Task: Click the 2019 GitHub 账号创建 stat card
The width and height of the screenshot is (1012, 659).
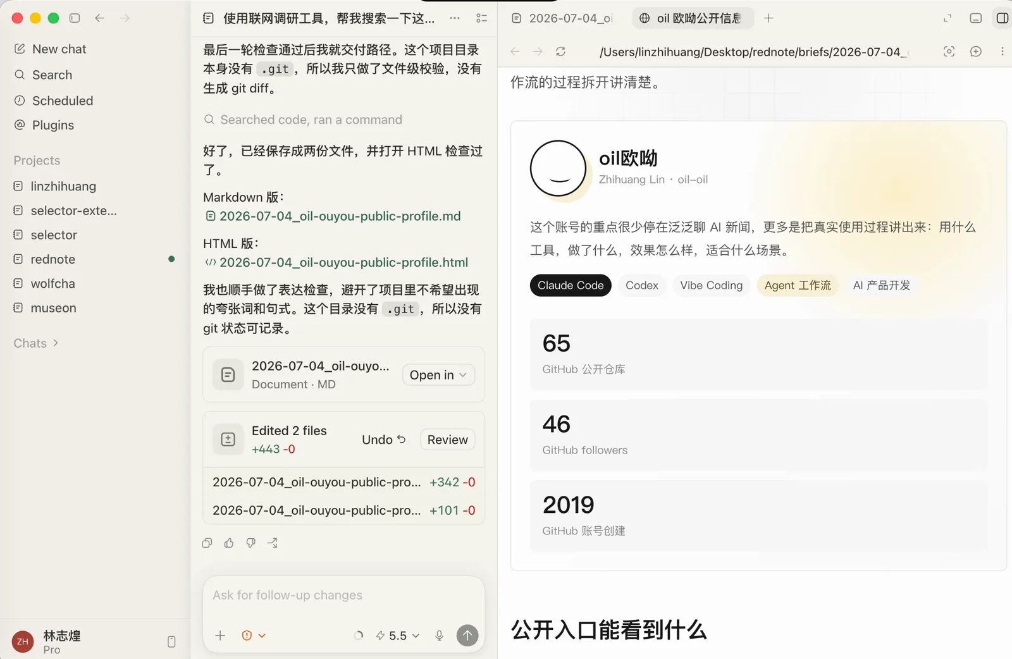Action: tap(758, 516)
